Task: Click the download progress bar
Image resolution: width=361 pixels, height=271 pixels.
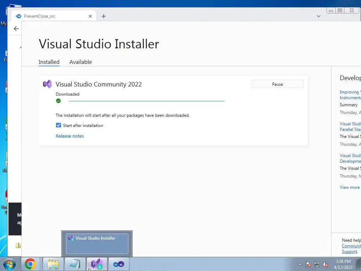Action: pos(146,101)
